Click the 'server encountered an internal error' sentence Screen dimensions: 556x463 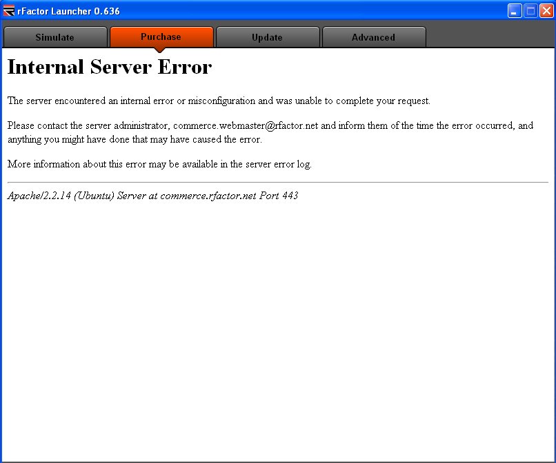(x=219, y=101)
